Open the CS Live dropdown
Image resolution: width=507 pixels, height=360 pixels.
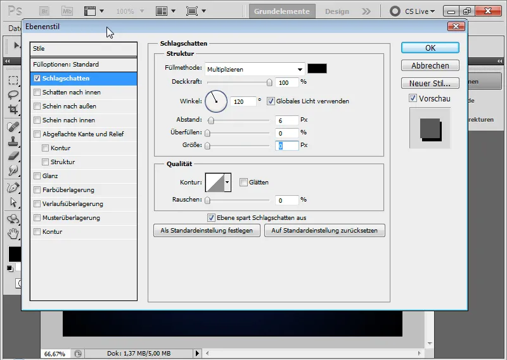(420, 11)
